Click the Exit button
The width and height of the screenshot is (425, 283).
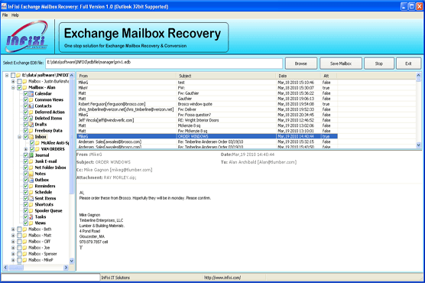(x=408, y=63)
